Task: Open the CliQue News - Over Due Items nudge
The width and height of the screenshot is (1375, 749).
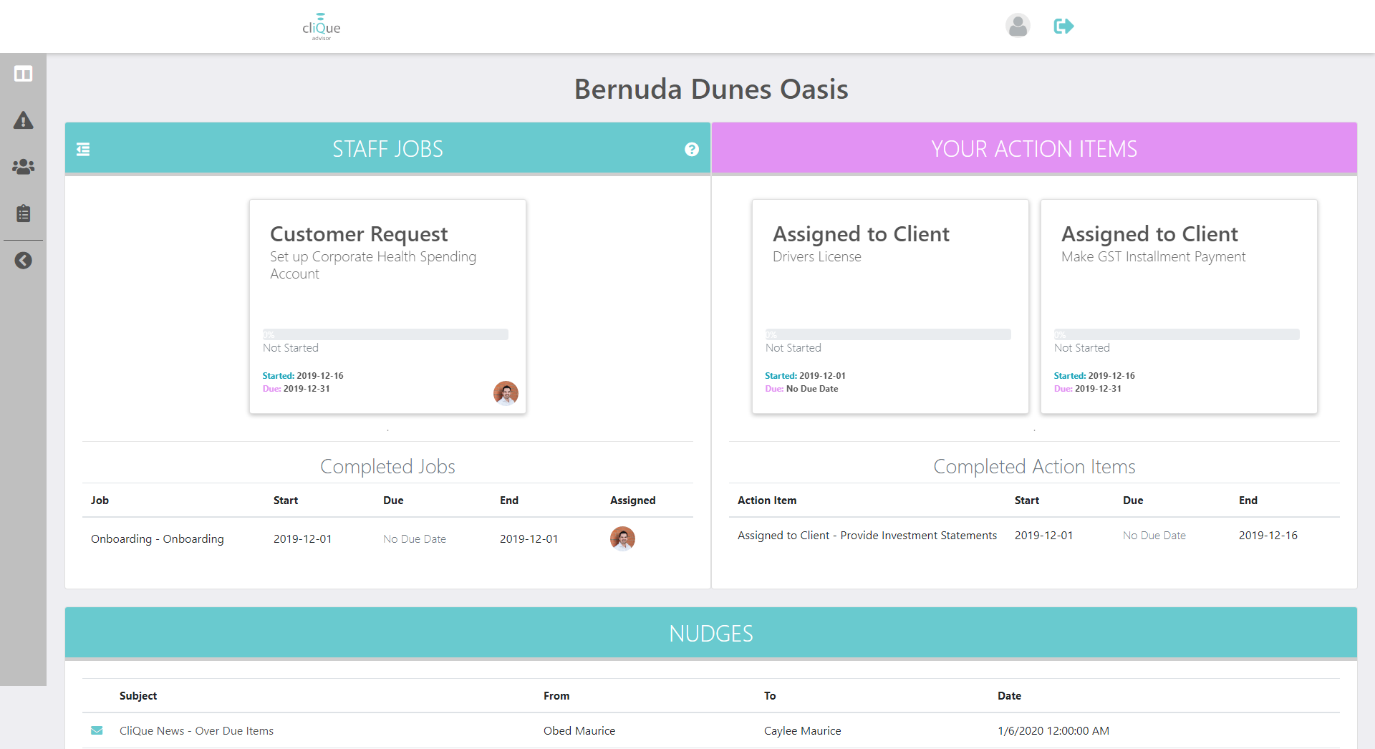Action: coord(196,730)
